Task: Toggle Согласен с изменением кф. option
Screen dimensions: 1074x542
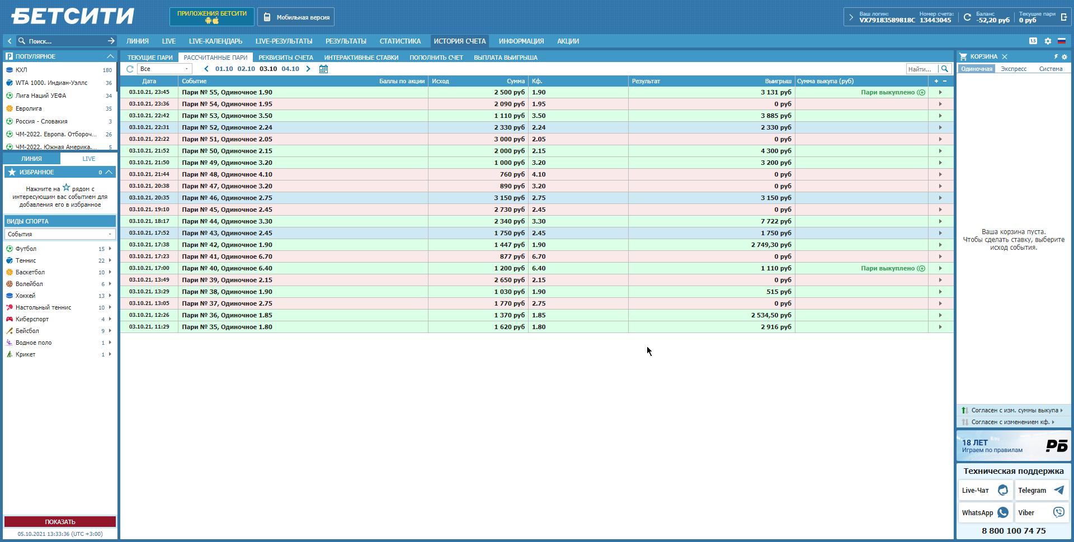Action: click(x=1009, y=422)
